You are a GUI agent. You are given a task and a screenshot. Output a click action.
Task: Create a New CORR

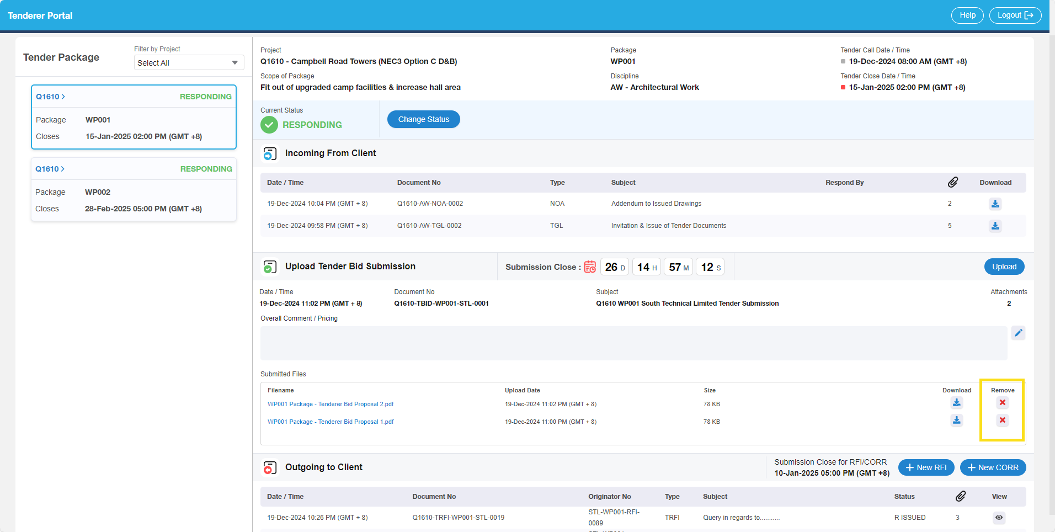993,467
